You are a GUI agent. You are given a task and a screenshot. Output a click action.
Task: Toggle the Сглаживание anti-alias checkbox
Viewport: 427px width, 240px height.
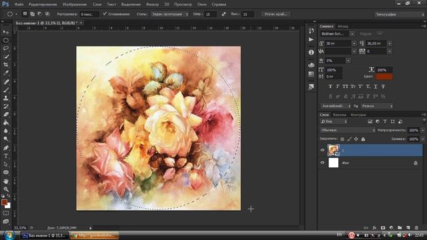105,13
